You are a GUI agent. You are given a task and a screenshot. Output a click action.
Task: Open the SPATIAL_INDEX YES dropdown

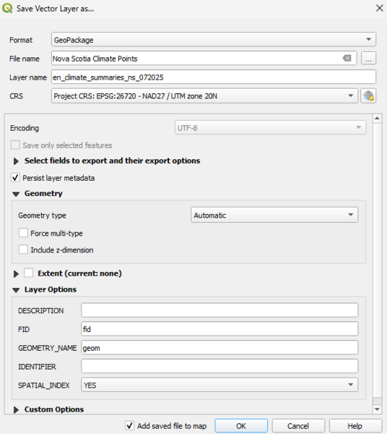click(219, 385)
